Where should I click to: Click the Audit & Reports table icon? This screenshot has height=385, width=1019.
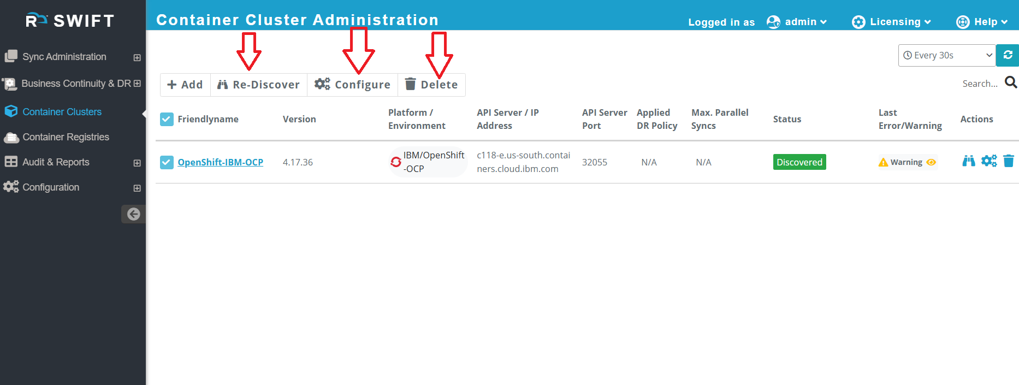[x=11, y=162]
